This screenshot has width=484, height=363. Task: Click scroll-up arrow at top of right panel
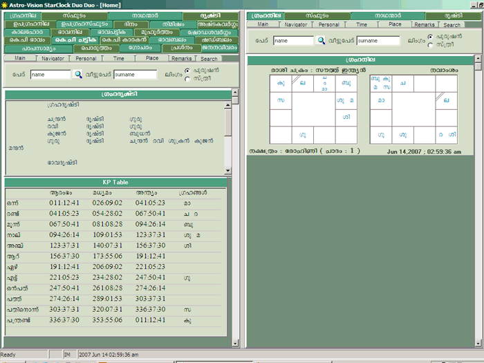[x=478, y=58]
